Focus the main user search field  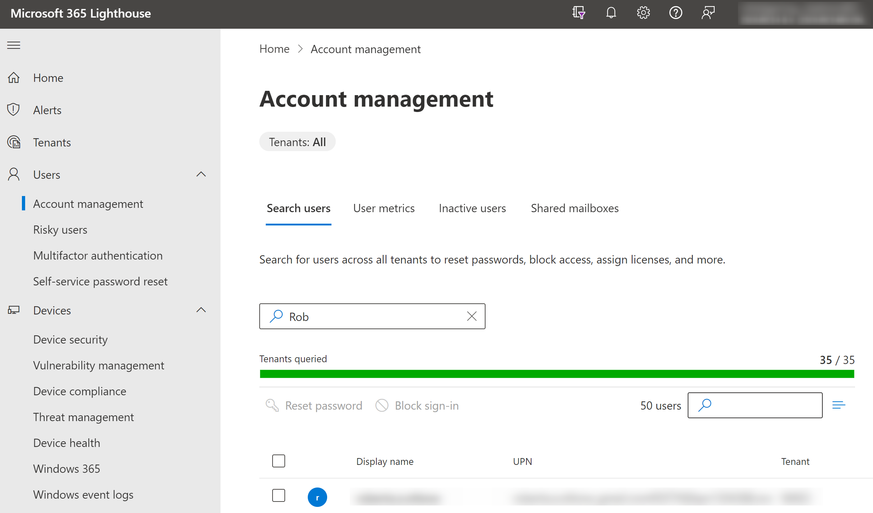[x=372, y=316]
